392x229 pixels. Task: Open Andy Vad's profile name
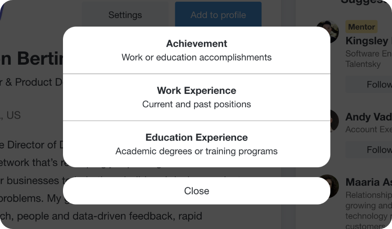(368, 117)
